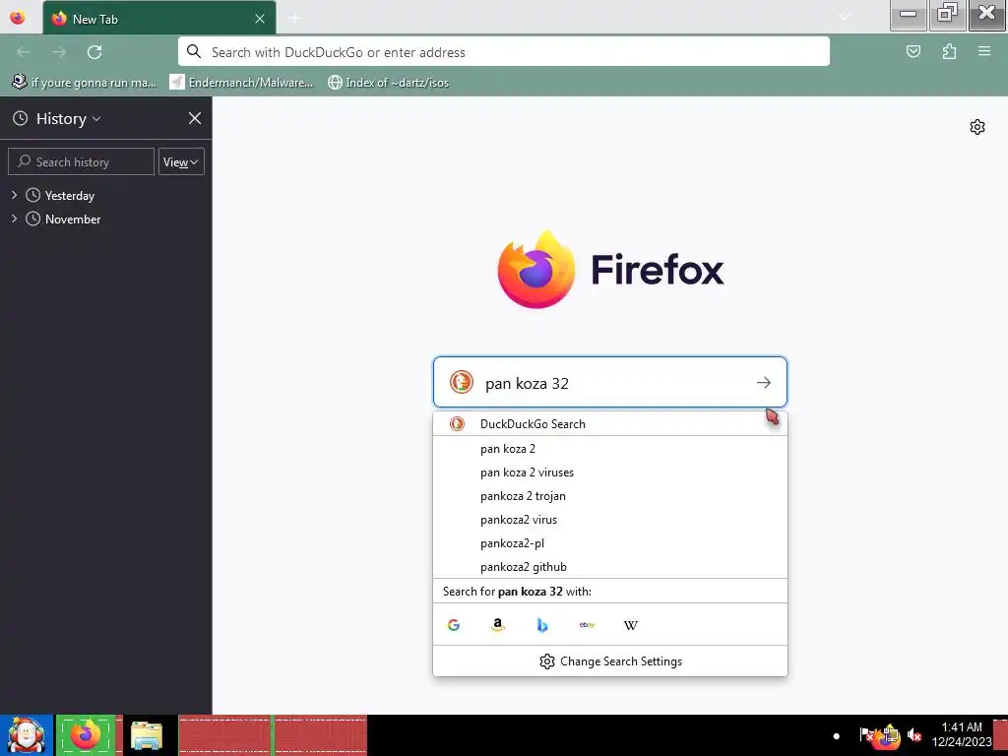The image size is (1008, 756).
Task: Click the search submit arrow button
Action: point(763,383)
